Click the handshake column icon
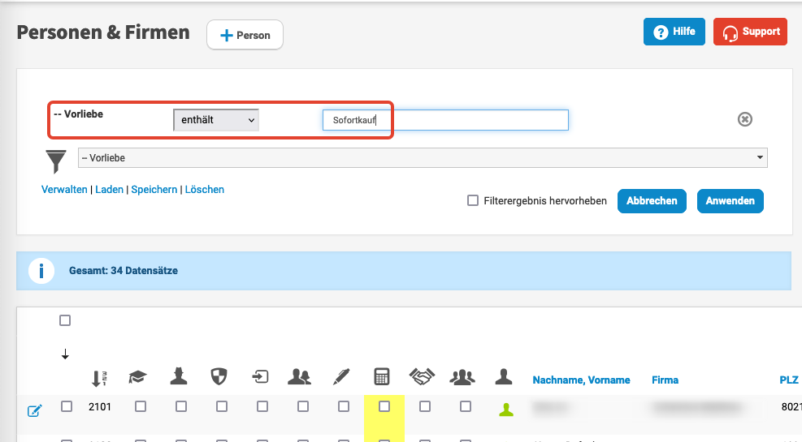The height and width of the screenshot is (442, 802). (x=421, y=377)
